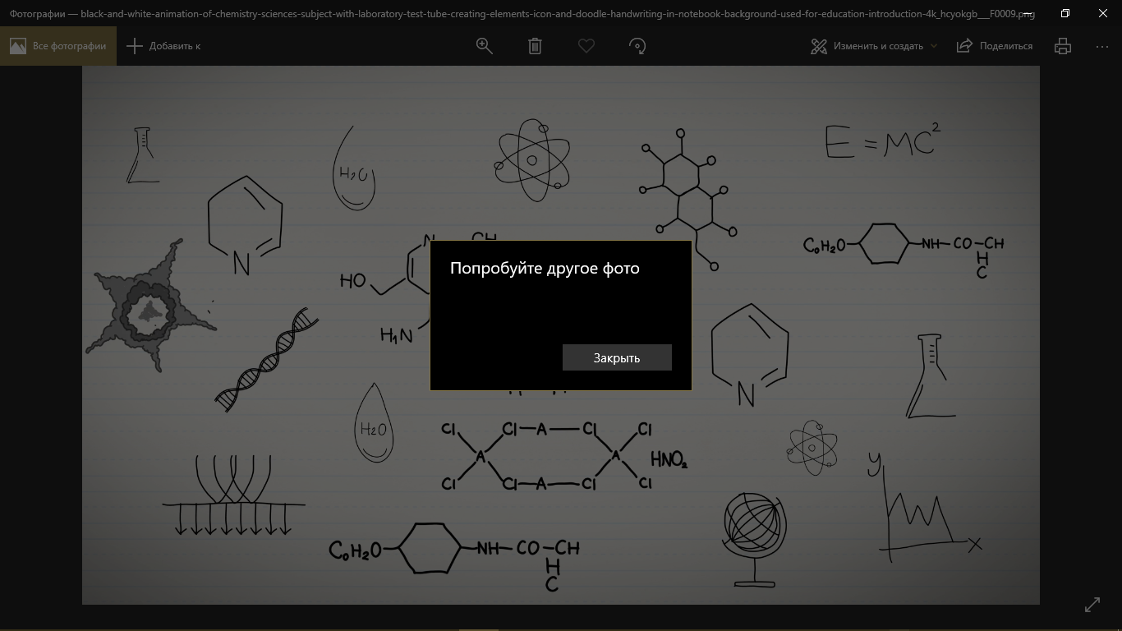The image size is (1122, 631).
Task: Close the Photos window
Action: click(x=1103, y=13)
